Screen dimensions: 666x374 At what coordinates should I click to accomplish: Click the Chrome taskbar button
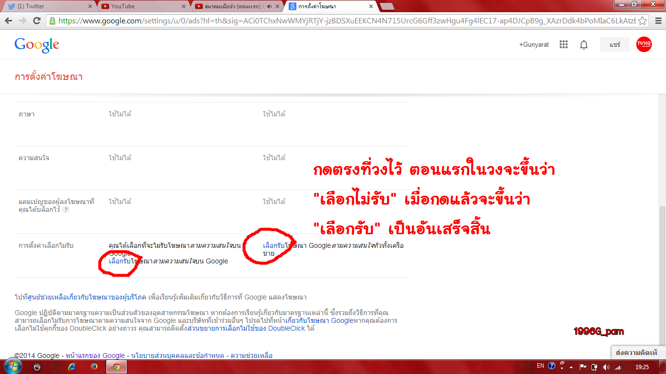pos(117,367)
